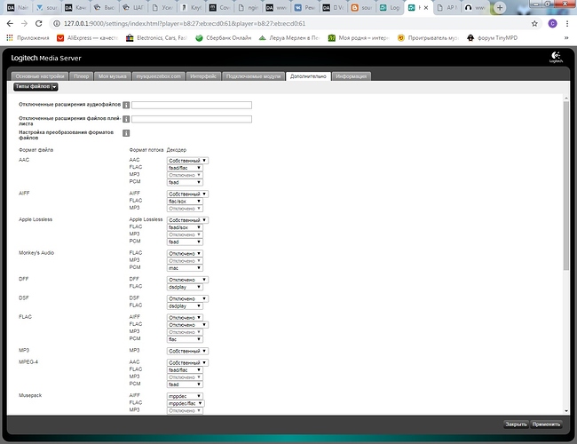This screenshot has width=577, height=444.
Task: Switch to the 'Плеер' tab
Action: 80,76
